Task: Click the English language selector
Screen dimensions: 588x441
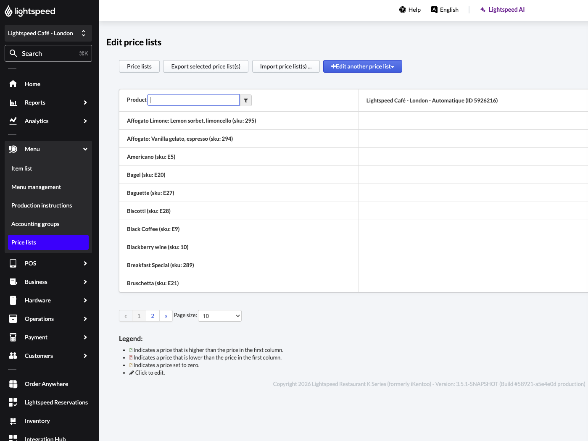Action: click(x=445, y=10)
